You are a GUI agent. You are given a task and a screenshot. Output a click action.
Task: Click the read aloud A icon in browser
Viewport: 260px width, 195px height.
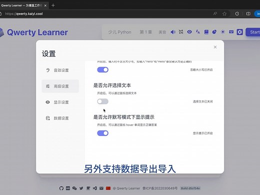[215, 13]
